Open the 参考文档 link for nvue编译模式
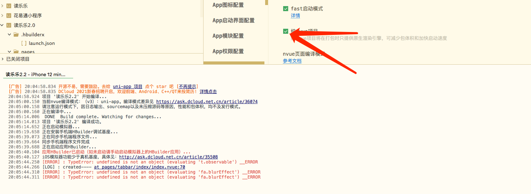Screen dimensions: 531x194 (x=292, y=61)
